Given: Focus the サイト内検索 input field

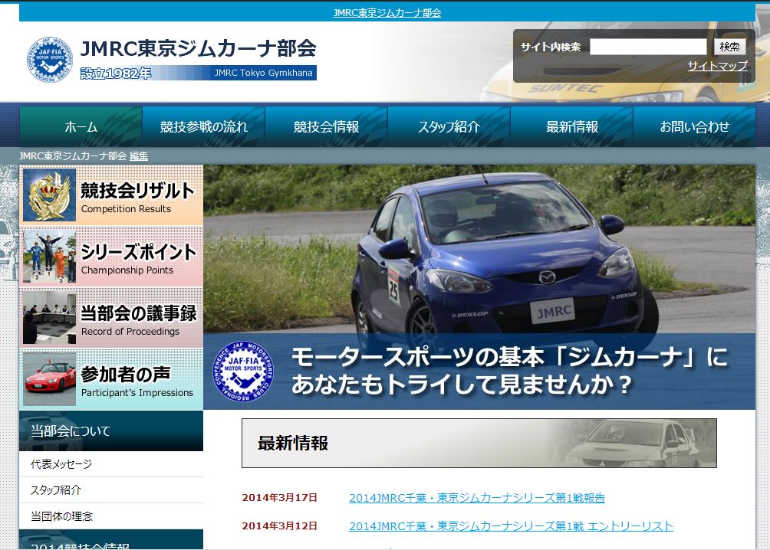Looking at the screenshot, I should [x=648, y=47].
